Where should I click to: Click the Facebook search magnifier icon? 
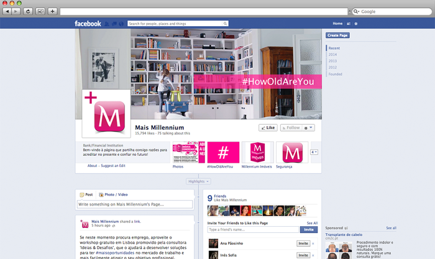(225, 24)
